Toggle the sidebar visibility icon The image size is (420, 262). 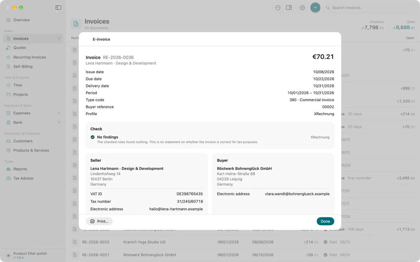pyautogui.click(x=58, y=8)
